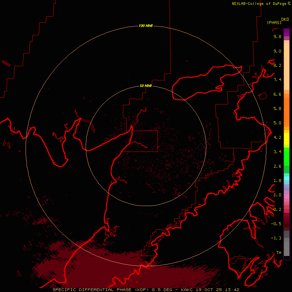The width and height of the screenshot is (292, 292).
Task: Click the purple segment atop the color bar
Action: [x=286, y=33]
